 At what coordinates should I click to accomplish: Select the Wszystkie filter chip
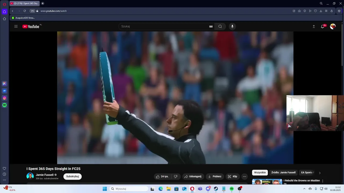pos(260,173)
